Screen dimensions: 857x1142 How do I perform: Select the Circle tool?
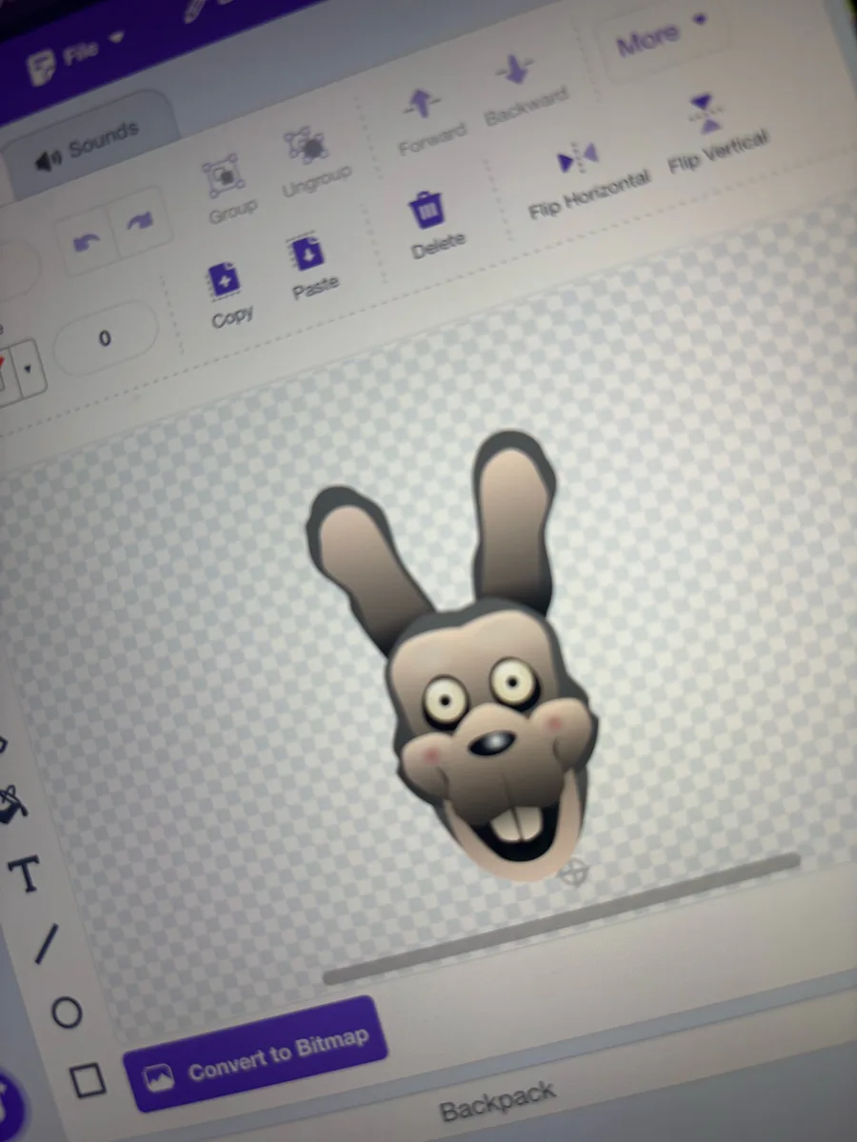coord(67,1012)
